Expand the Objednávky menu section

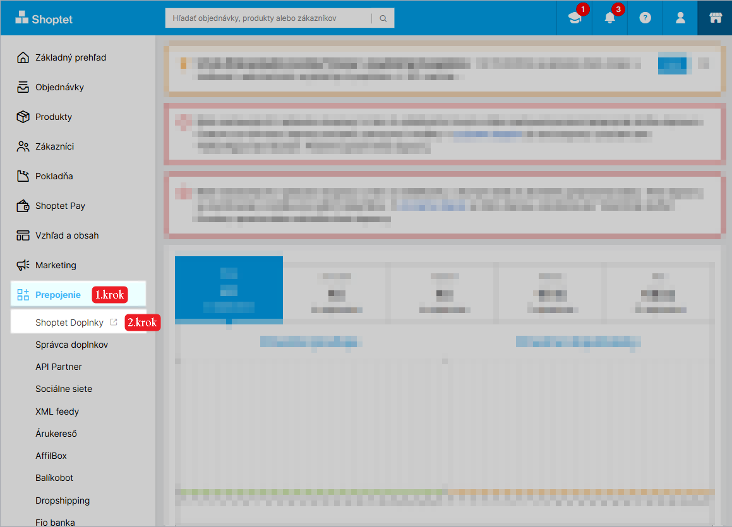point(59,87)
